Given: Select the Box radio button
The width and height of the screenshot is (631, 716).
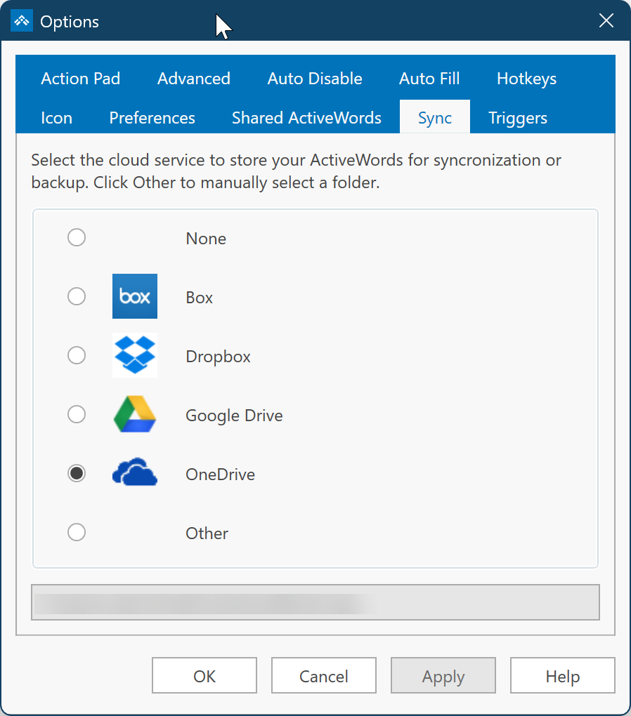Looking at the screenshot, I should (x=77, y=296).
